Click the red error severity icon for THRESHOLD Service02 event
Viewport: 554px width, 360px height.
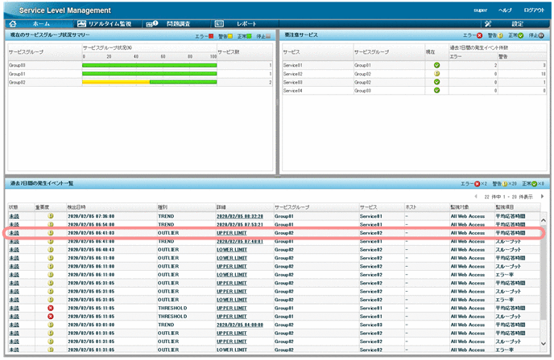click(50, 307)
